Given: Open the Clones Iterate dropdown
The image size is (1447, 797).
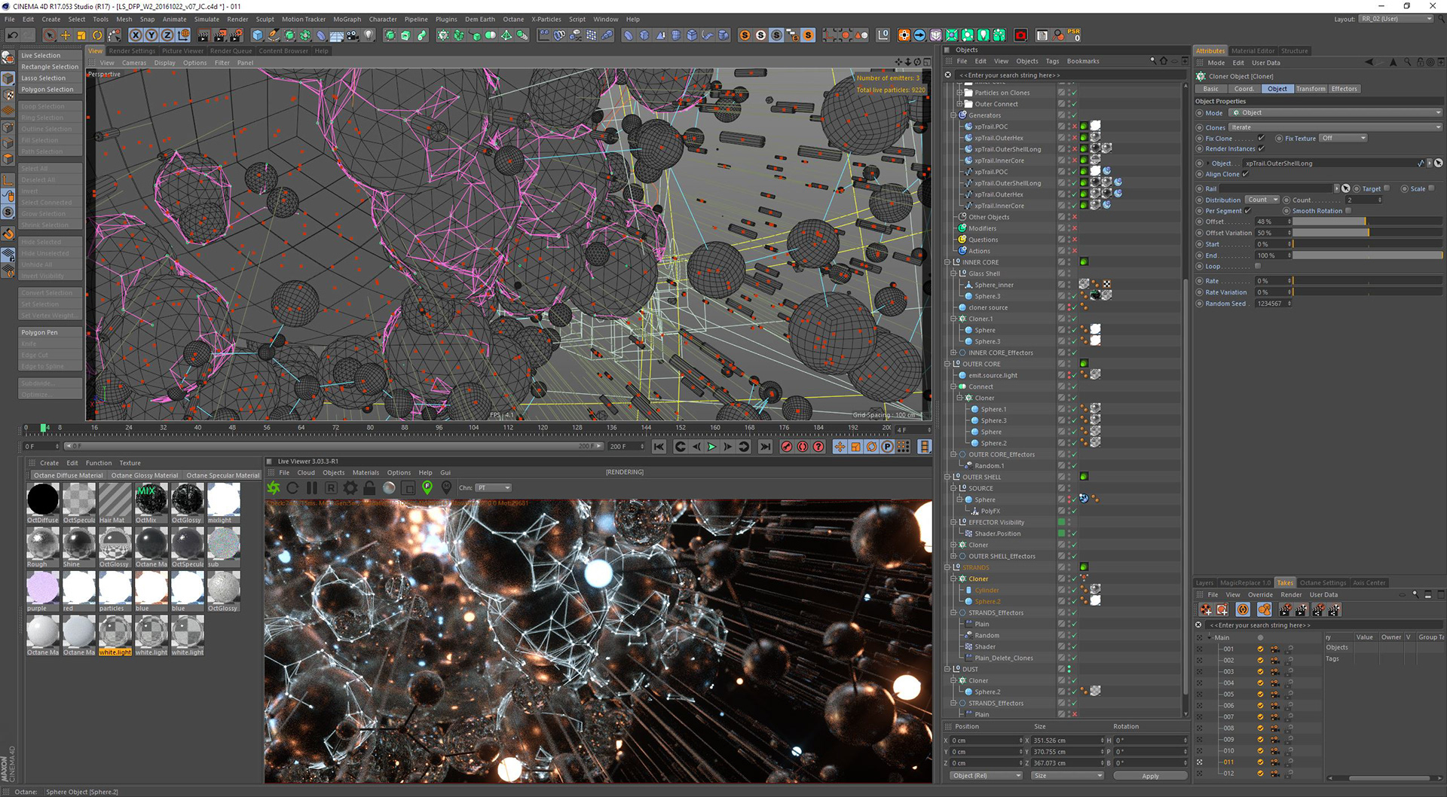Looking at the screenshot, I should (x=1336, y=127).
